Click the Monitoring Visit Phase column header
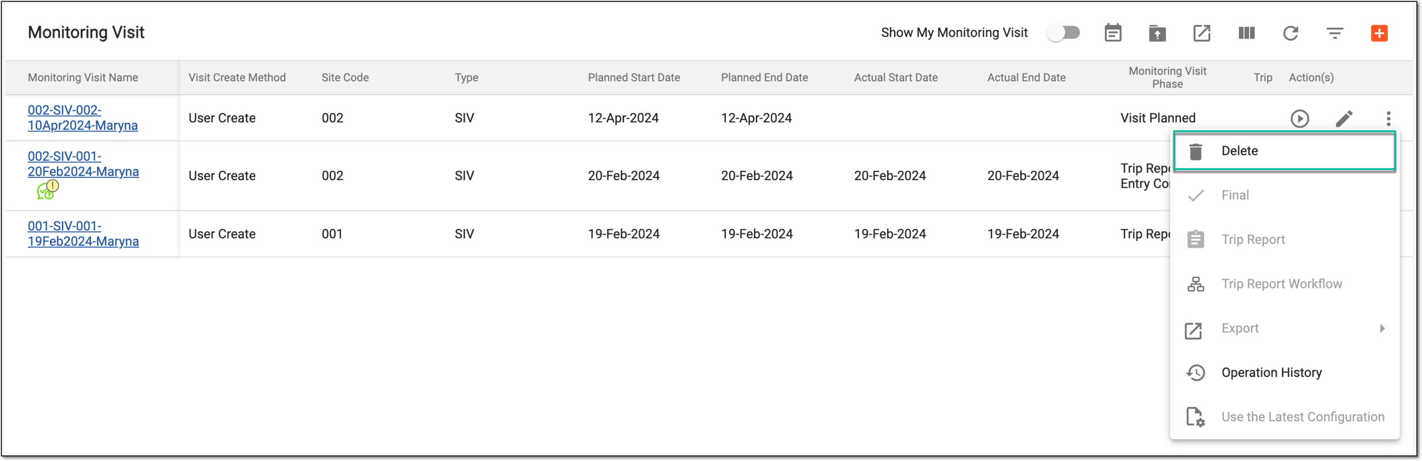 (x=1168, y=77)
